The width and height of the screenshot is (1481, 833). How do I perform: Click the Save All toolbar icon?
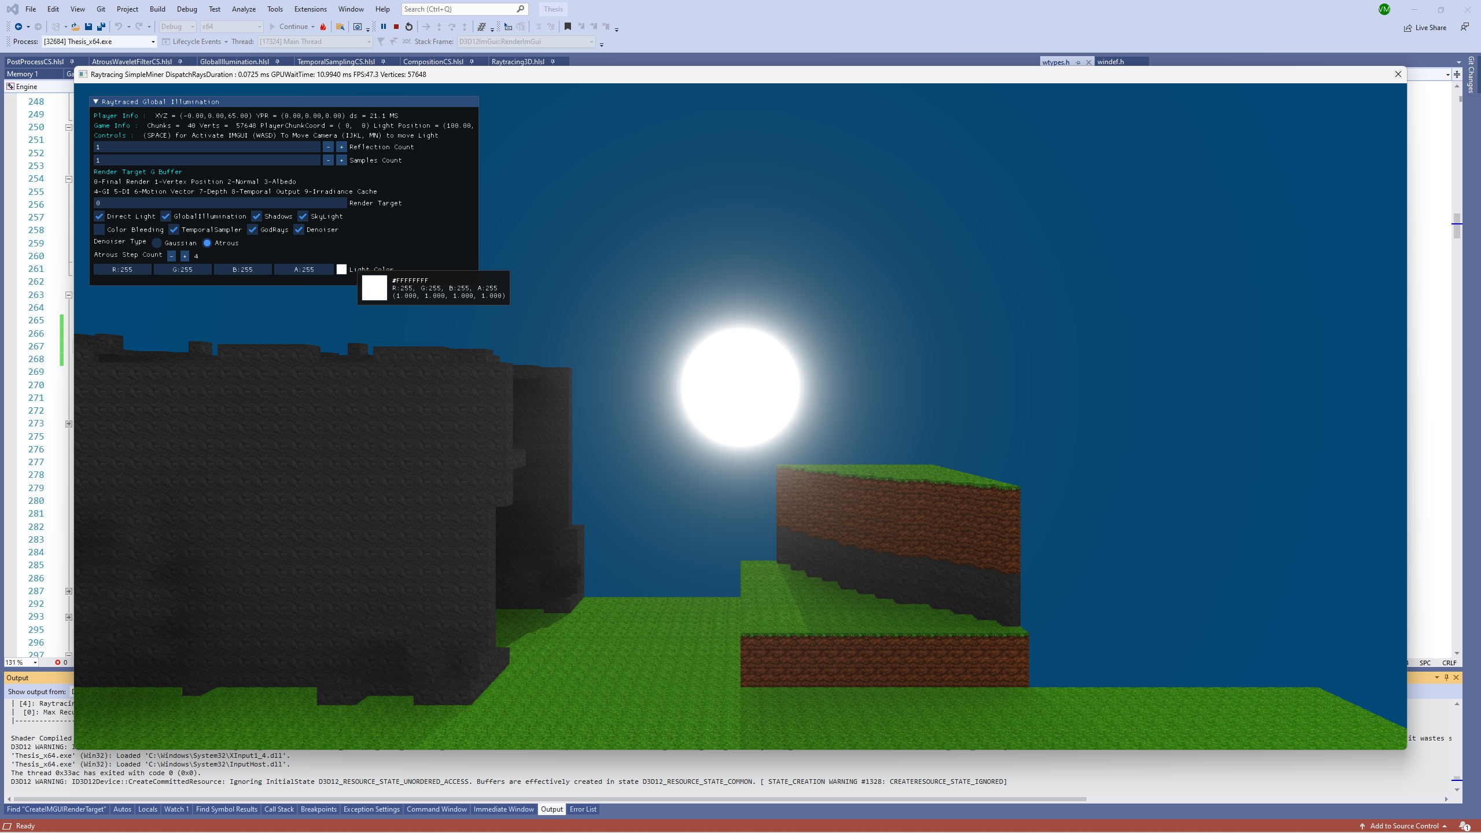point(101,27)
